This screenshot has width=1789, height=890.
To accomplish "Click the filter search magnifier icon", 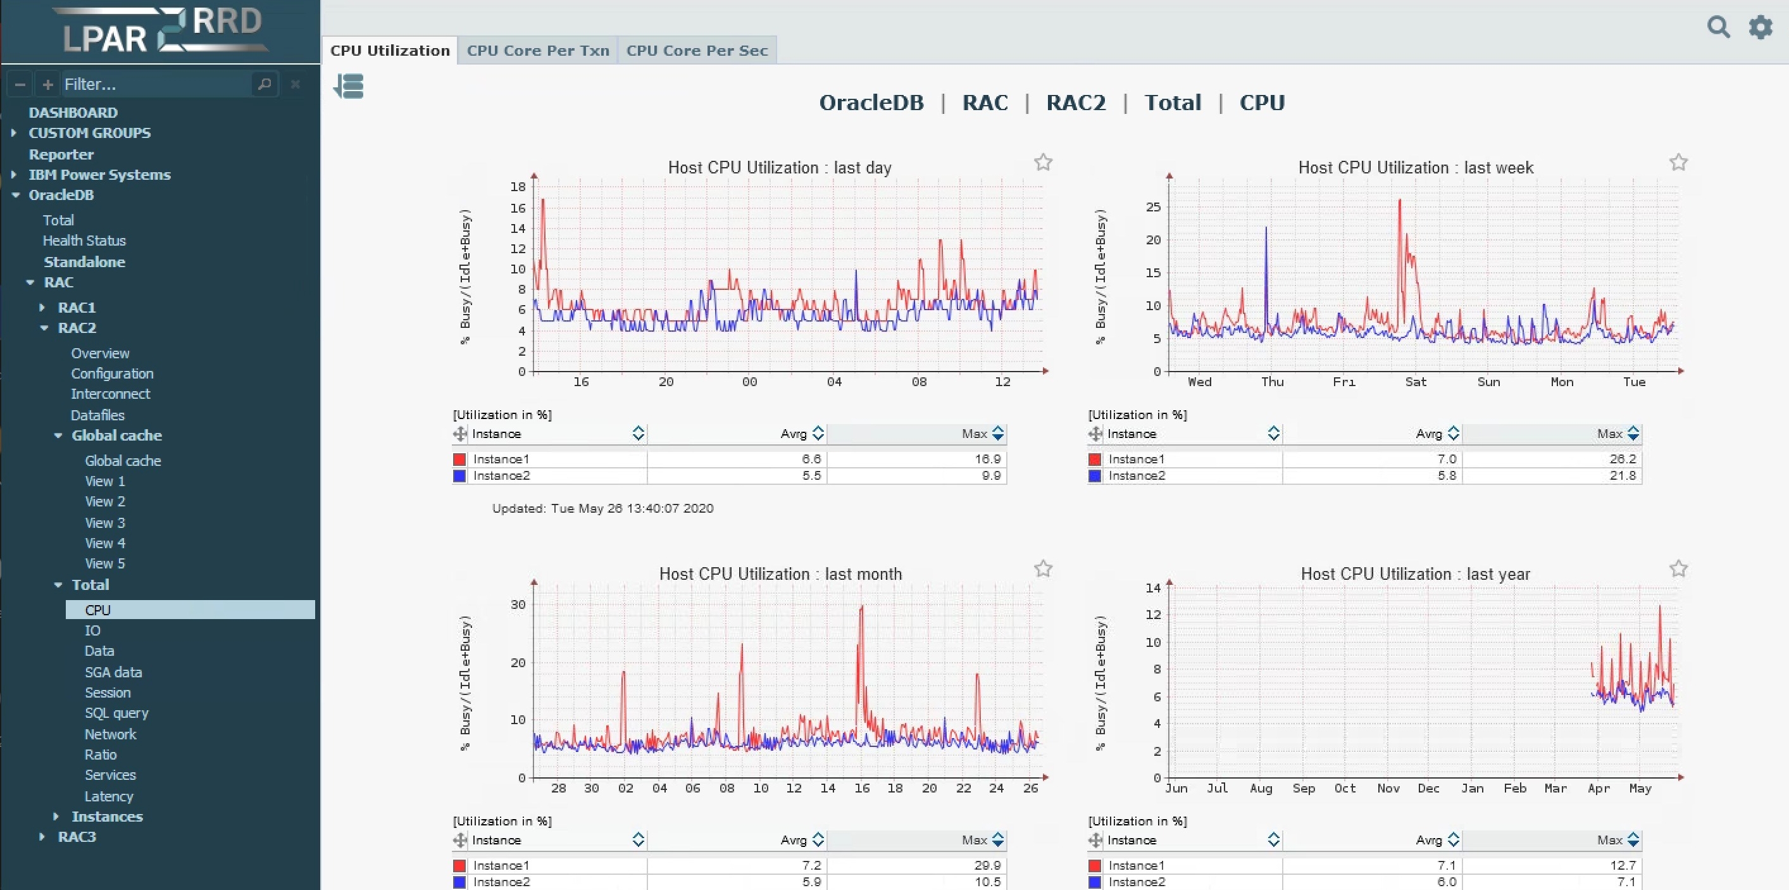I will 265,84.
